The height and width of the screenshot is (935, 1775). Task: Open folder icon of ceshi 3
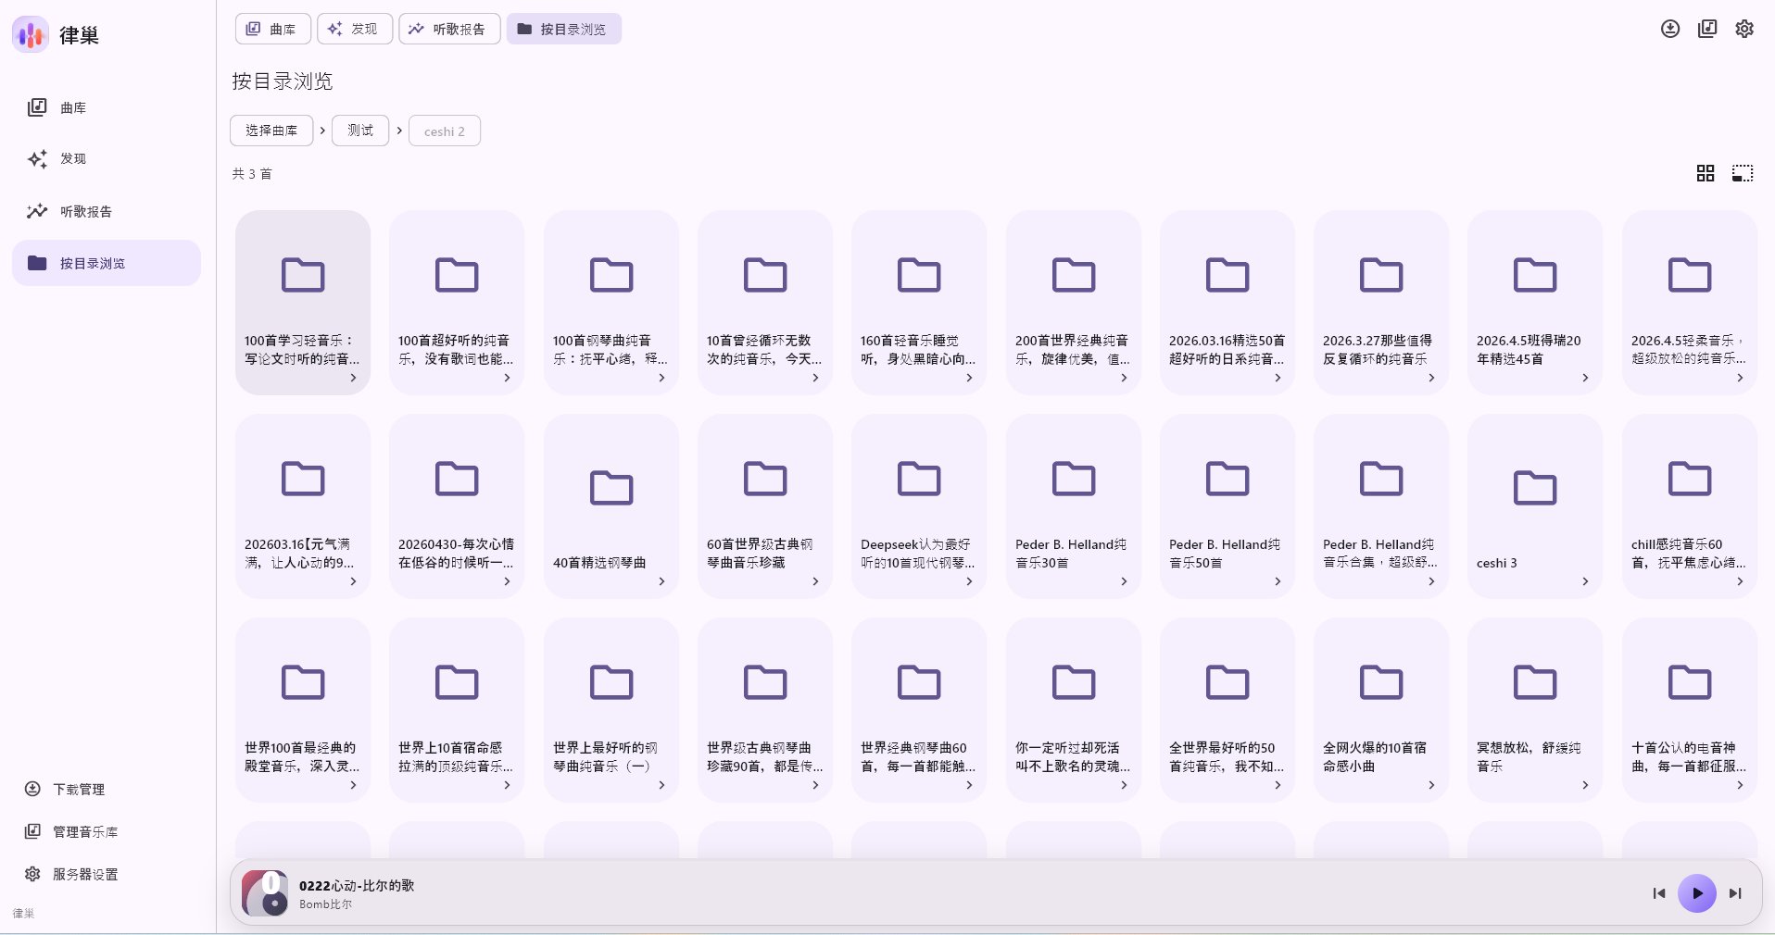coord(1535,488)
